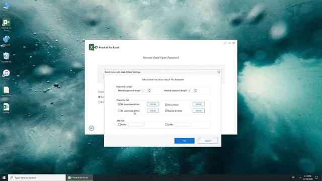Click Cancel in mask attack settings

point(208,141)
